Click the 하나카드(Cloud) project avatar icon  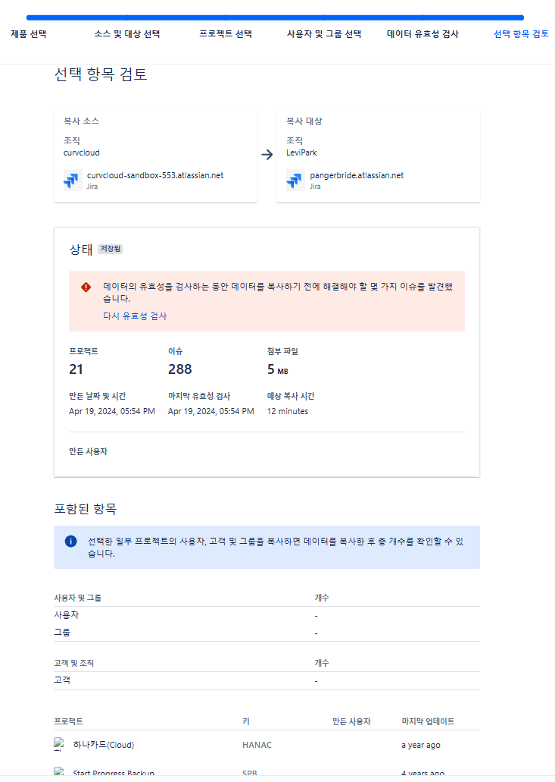point(59,745)
